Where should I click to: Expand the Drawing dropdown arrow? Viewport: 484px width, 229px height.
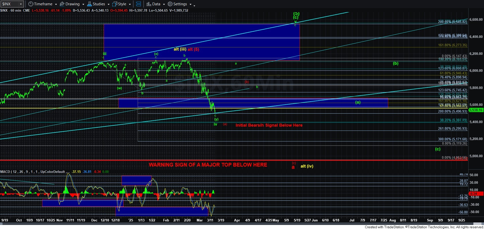point(83,4)
